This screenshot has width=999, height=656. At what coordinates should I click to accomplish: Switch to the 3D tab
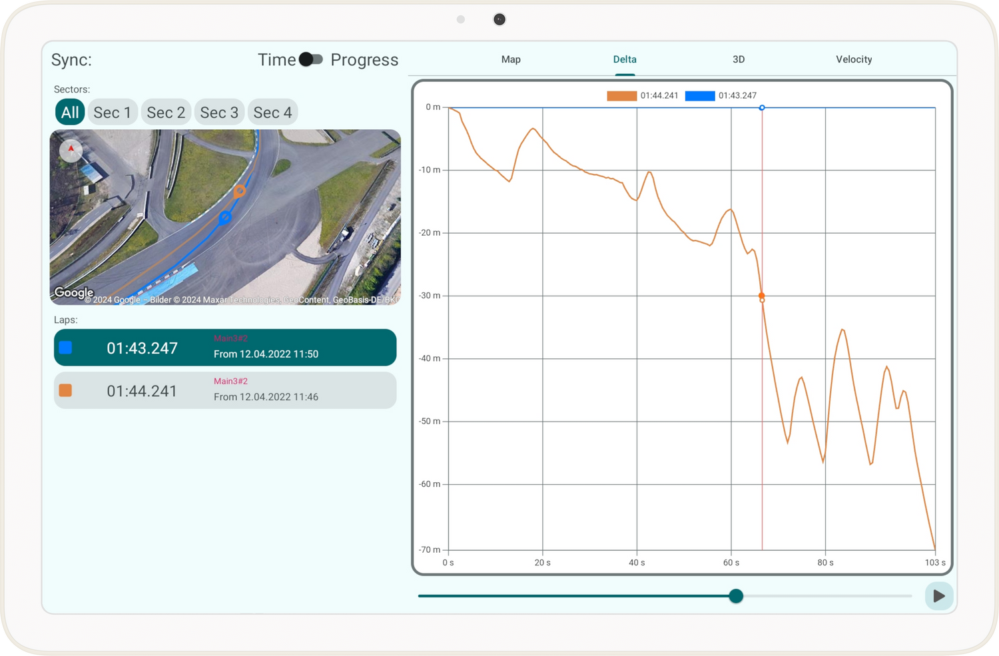pyautogui.click(x=739, y=59)
